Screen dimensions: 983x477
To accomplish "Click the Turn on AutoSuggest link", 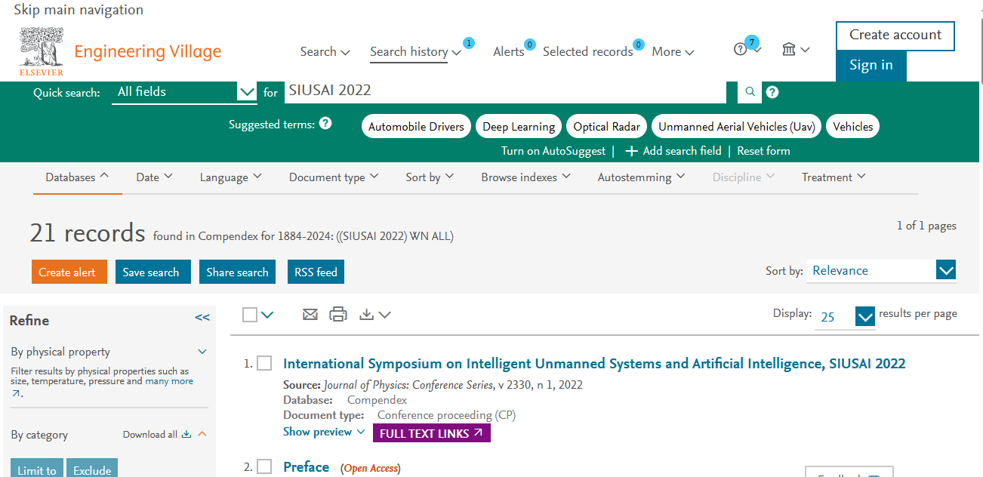I will (553, 151).
